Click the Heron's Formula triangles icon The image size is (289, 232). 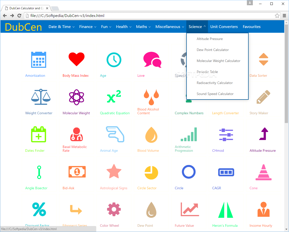point(226,210)
